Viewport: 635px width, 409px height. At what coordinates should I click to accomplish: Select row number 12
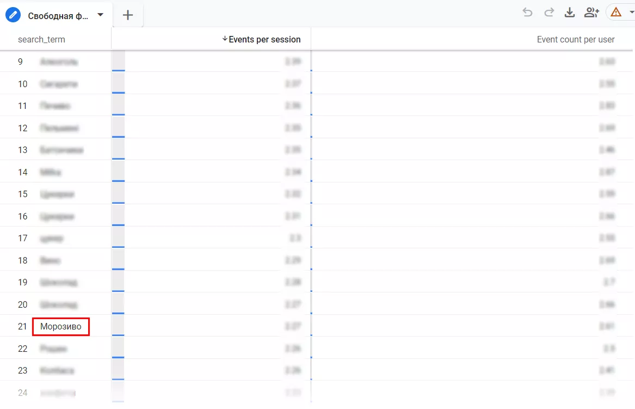tap(23, 128)
